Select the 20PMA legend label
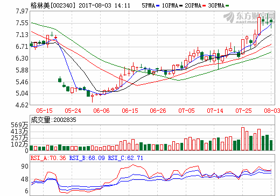The height and width of the screenshot is (196, 280). coord(193,5)
